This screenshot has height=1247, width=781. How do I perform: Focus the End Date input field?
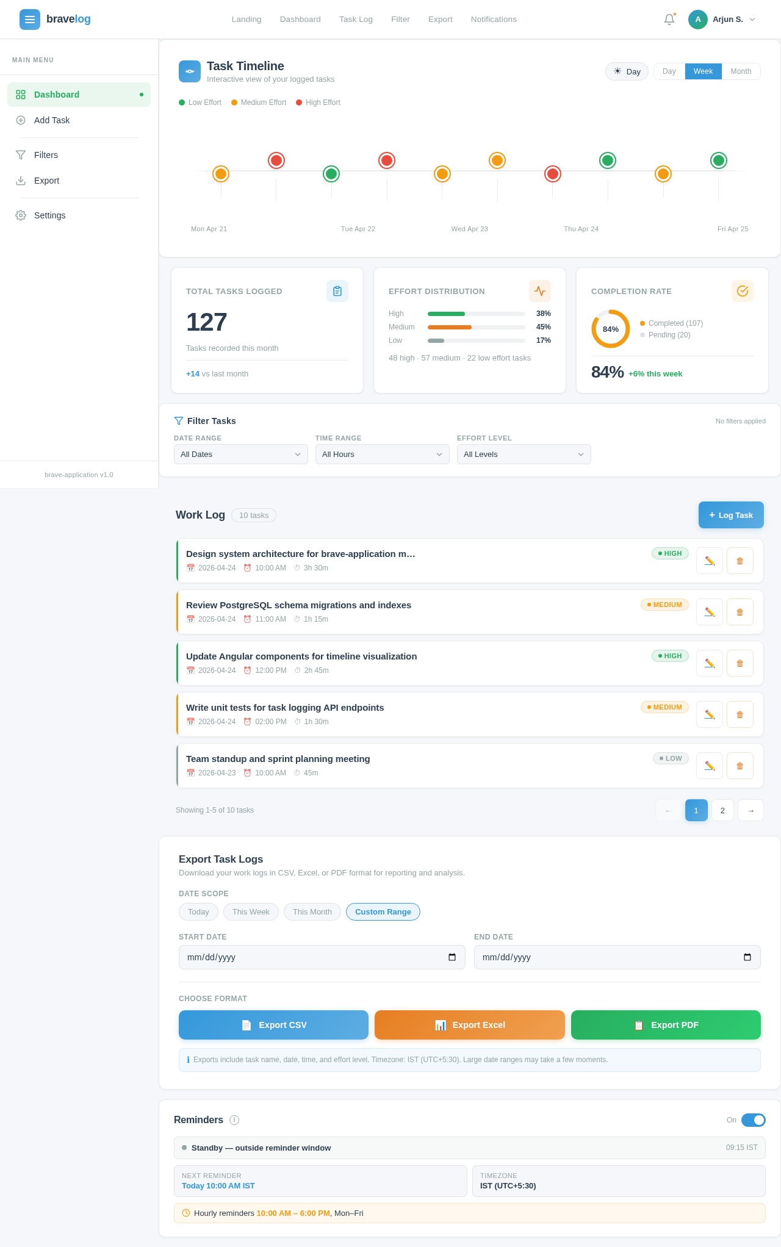coord(617,957)
